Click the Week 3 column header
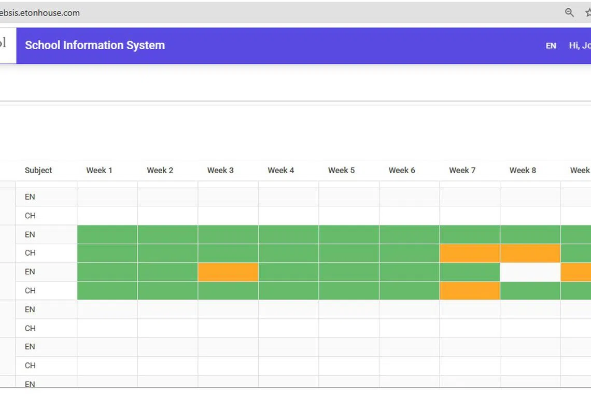Screen dimensions: 591x394 [220, 170]
